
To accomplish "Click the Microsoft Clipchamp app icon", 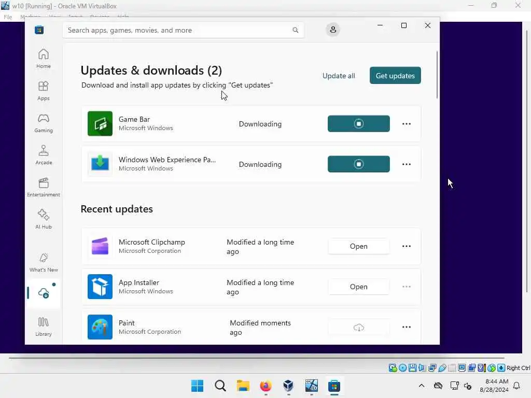I will [100, 246].
